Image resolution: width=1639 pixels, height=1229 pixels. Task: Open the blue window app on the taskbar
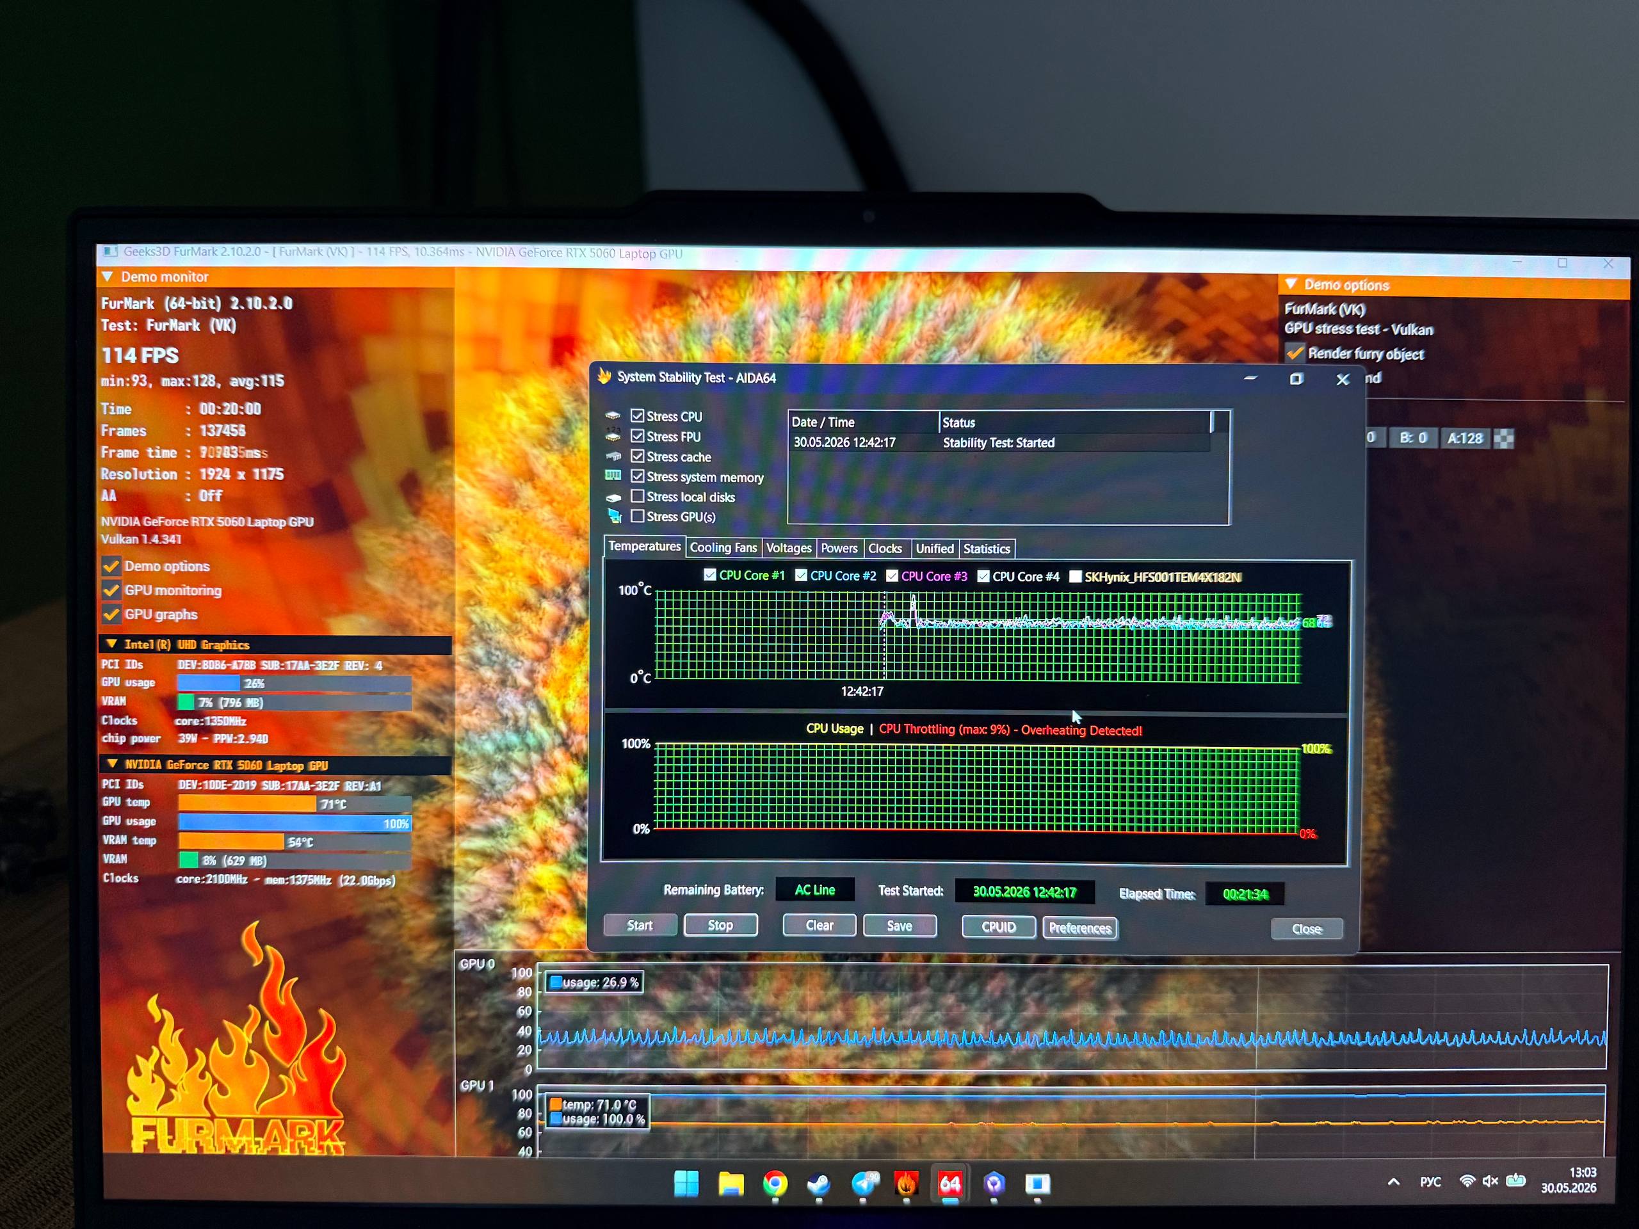(1037, 1184)
